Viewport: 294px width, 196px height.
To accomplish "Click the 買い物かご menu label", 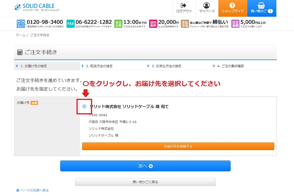I will (x=258, y=11).
